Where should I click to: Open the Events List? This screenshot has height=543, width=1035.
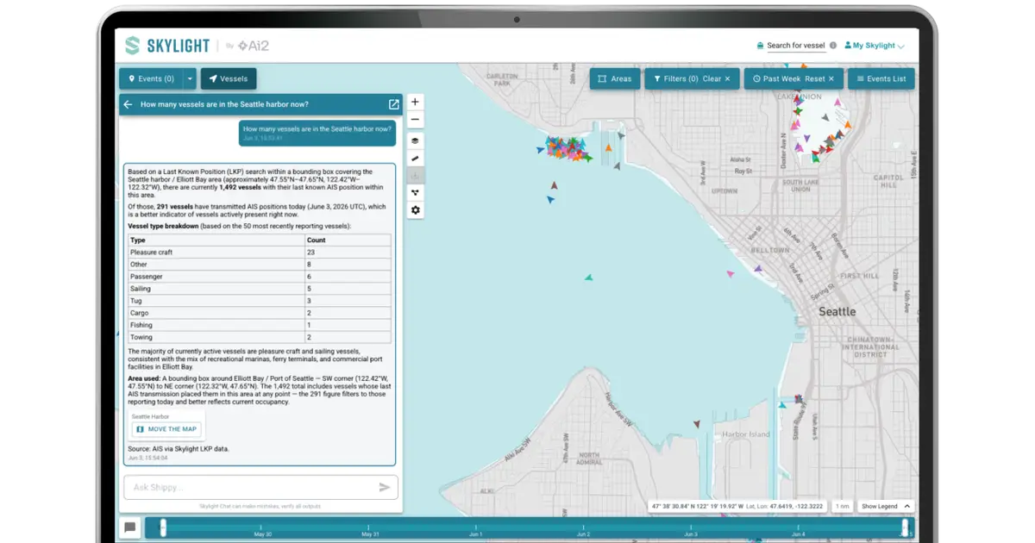coord(881,78)
